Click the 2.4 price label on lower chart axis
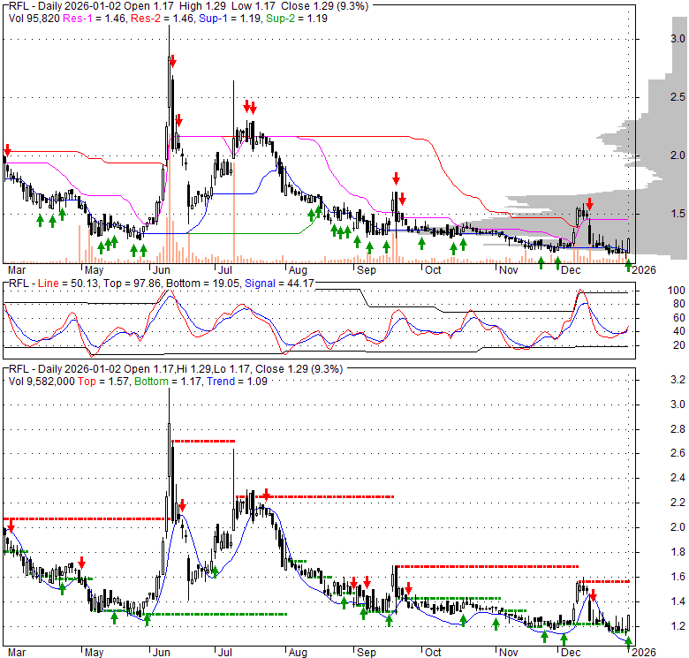 pos(678,478)
